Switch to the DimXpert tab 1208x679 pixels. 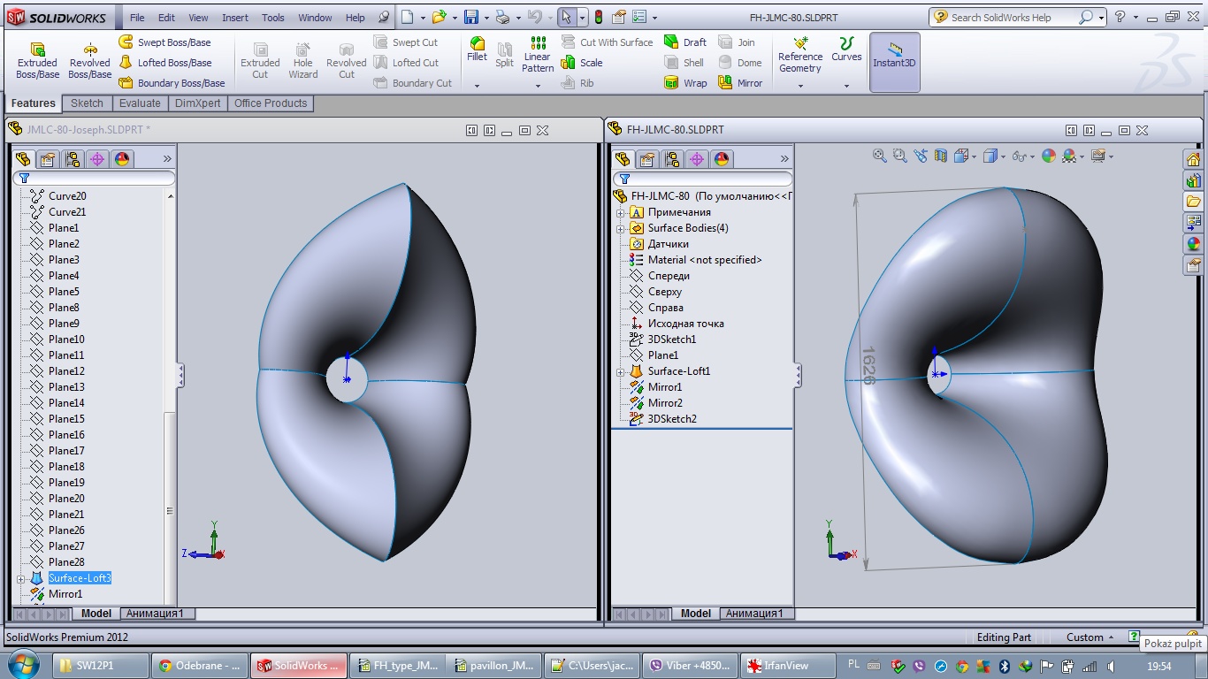coord(198,103)
